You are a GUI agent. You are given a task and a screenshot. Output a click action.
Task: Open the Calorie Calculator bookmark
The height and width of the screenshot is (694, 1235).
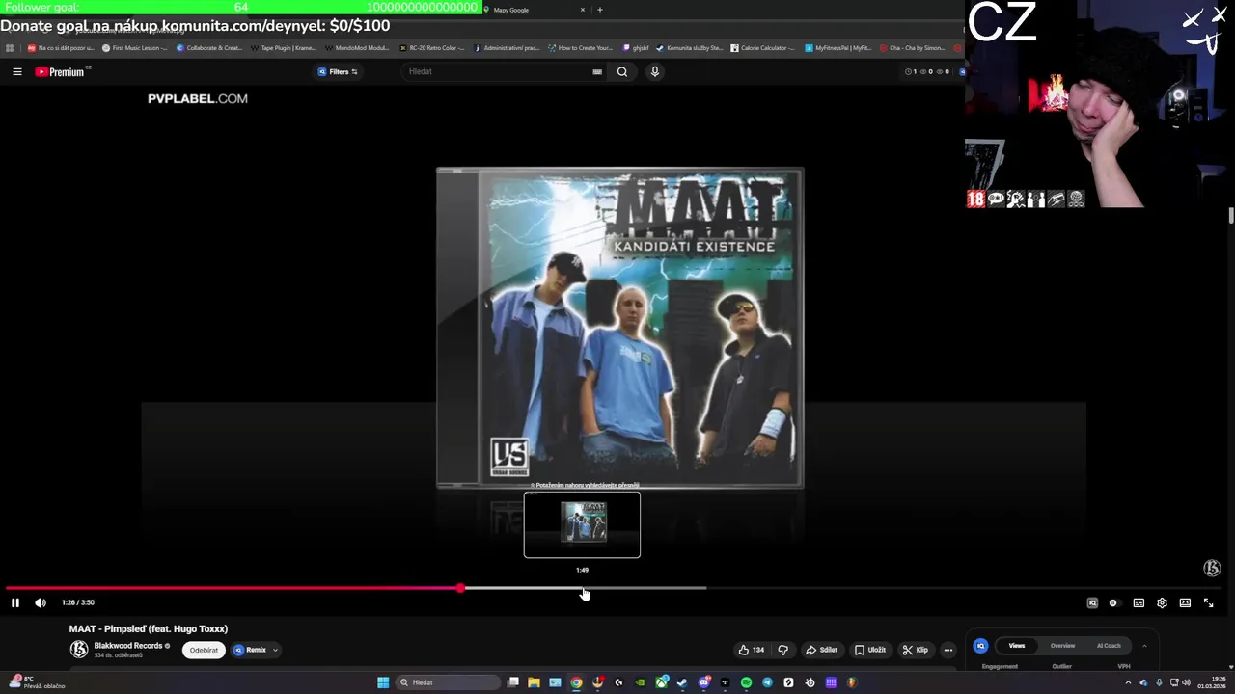tap(762, 47)
